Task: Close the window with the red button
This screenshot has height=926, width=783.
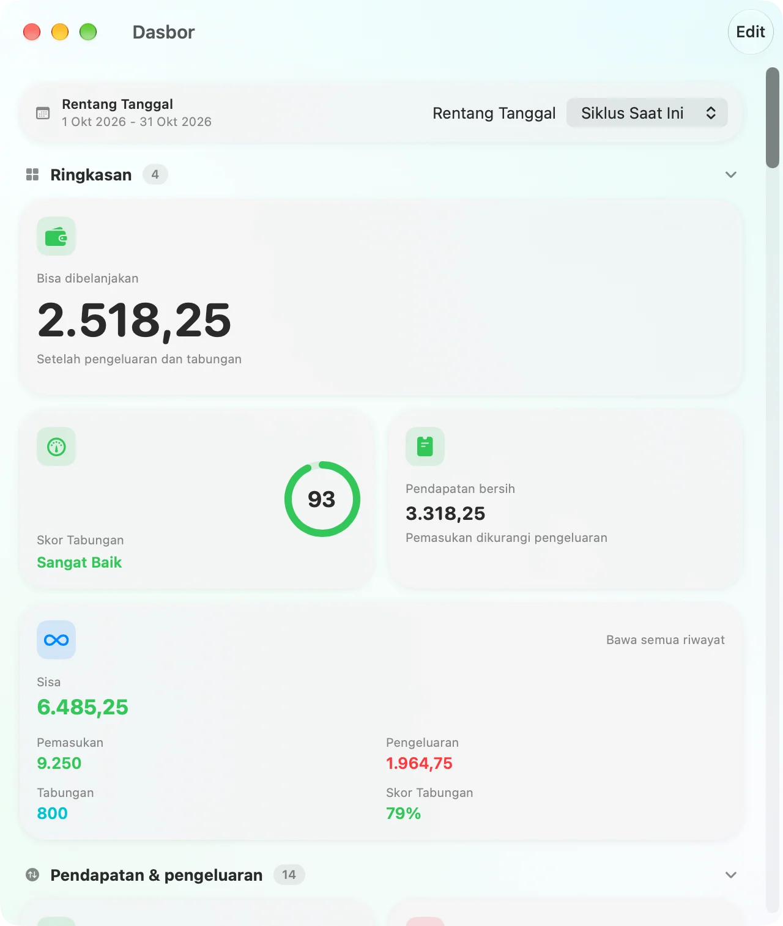Action: pos(32,32)
